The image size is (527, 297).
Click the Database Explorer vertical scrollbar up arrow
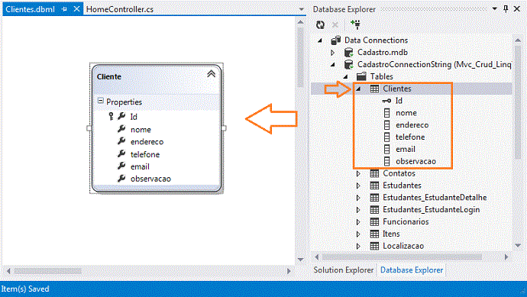click(x=518, y=40)
